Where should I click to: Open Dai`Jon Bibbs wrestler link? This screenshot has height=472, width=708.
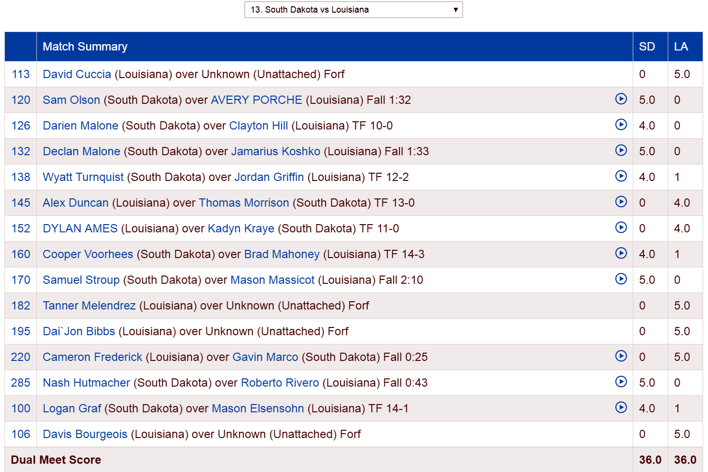[x=79, y=331]
